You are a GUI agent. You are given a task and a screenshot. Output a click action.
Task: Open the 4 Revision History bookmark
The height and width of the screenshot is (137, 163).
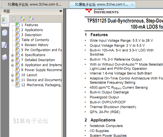pos(35,45)
